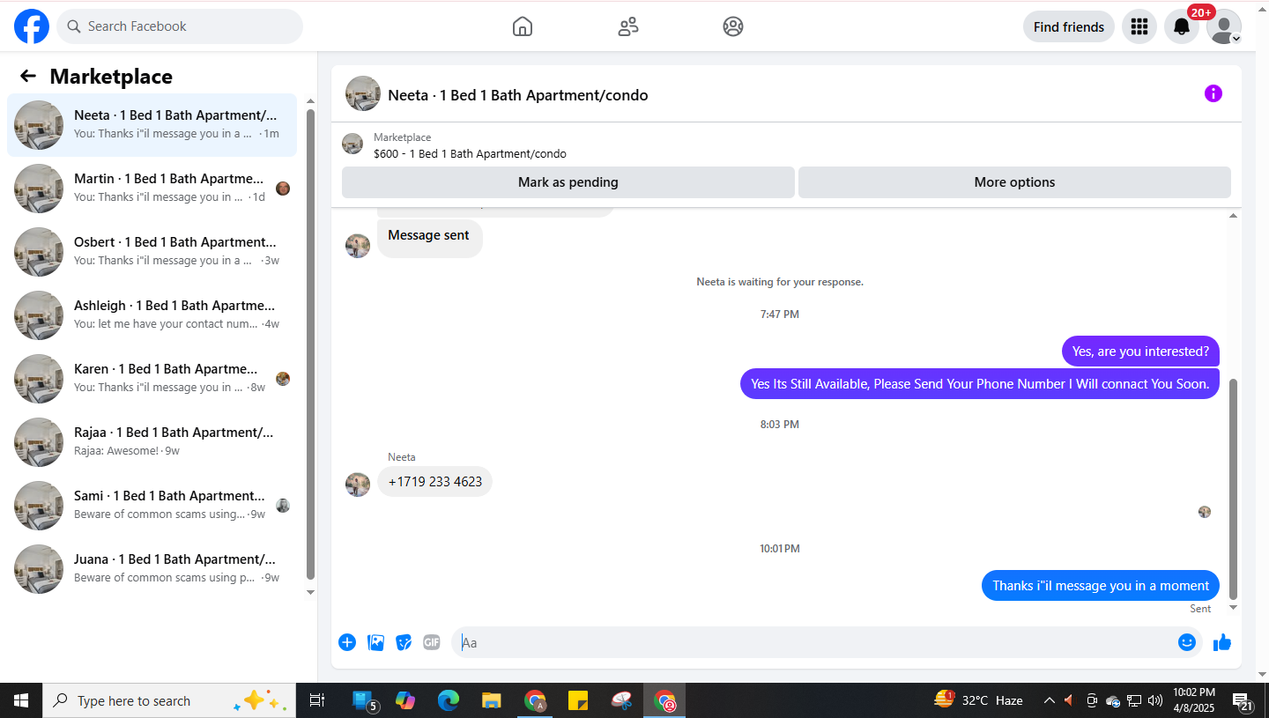
Task: Open File Explorer from the taskbar
Action: 492,700
